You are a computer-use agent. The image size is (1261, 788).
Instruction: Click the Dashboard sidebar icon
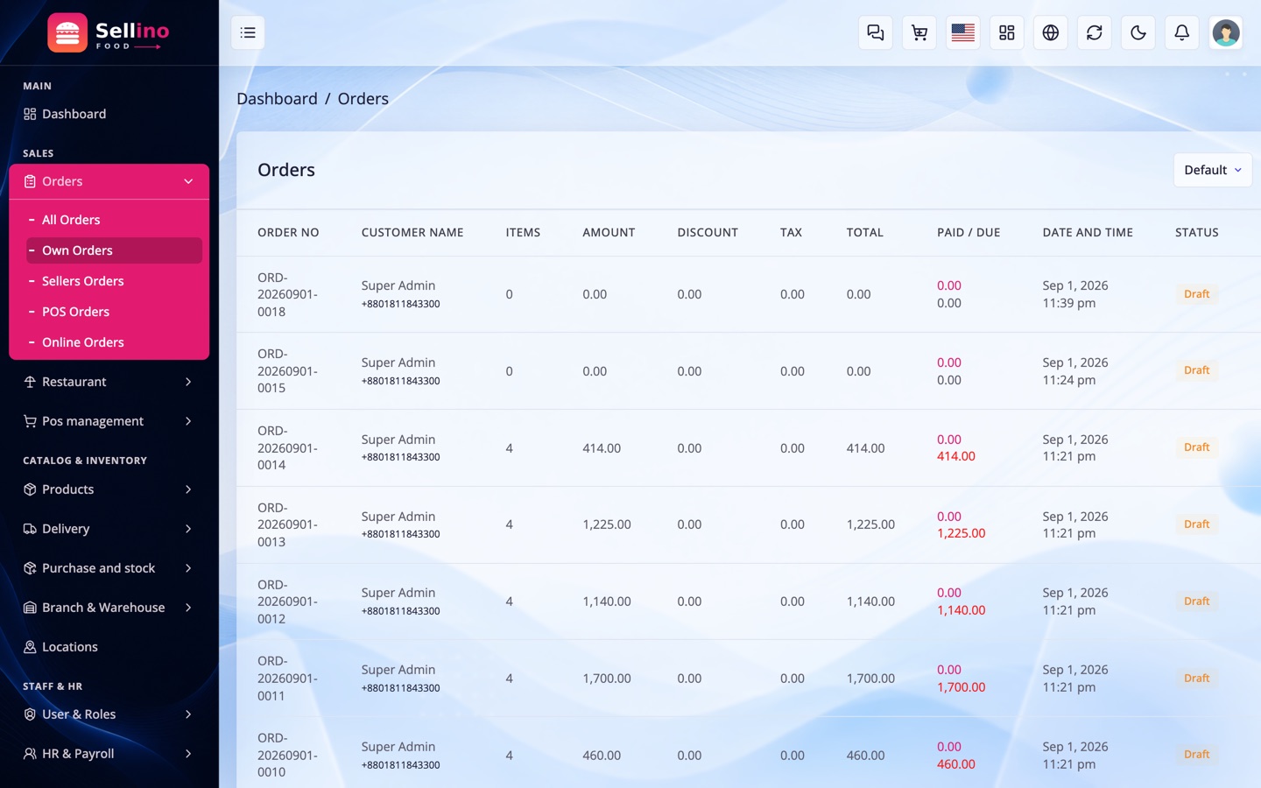pos(30,114)
